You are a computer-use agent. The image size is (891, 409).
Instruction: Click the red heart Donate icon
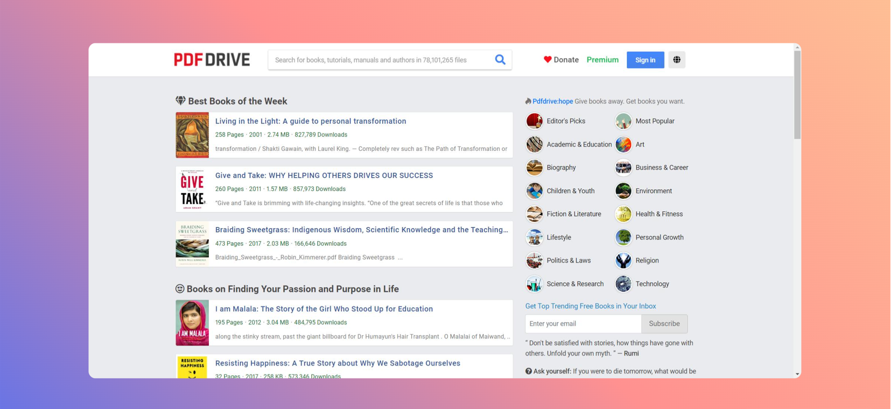click(x=547, y=60)
